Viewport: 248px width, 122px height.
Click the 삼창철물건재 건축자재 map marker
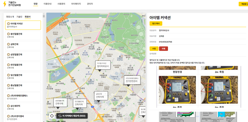click(60, 102)
